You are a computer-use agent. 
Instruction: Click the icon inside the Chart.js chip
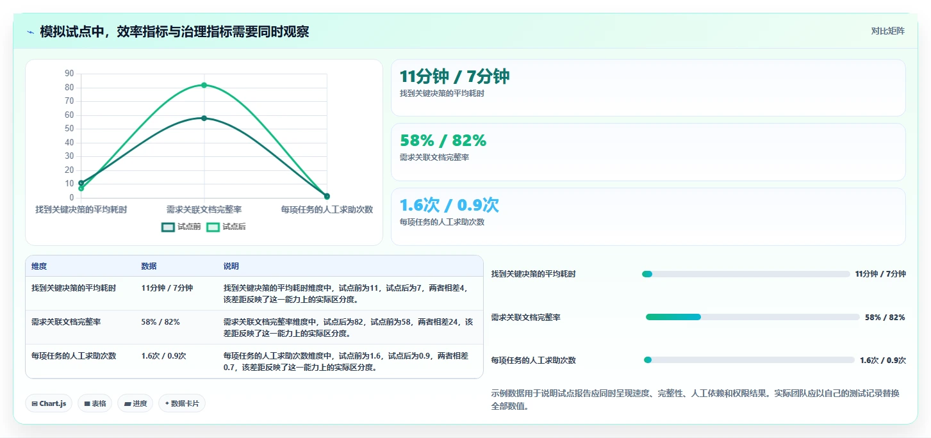[x=35, y=404]
